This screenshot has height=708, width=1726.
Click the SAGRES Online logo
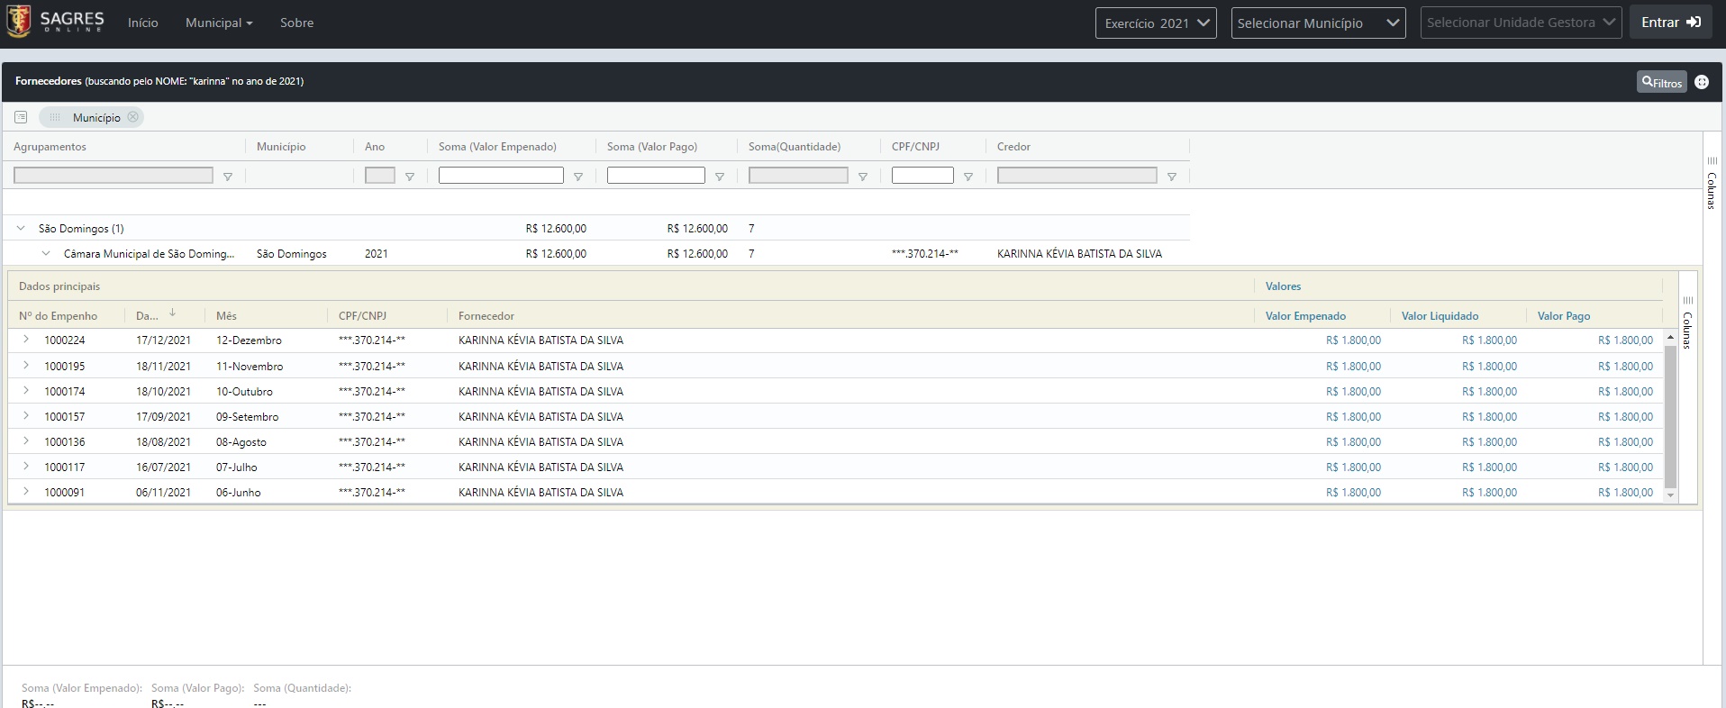[x=56, y=23]
